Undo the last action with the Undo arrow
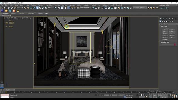This screenshot has height=100, width=178. [x=2, y=8]
